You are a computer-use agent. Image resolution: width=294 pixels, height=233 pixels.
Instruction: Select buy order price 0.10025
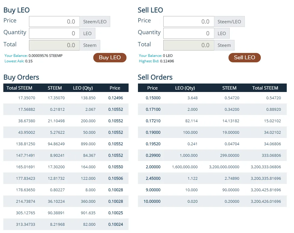point(116,213)
